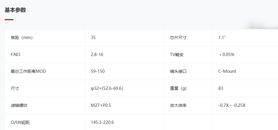
Task: Click the sensor size value 1.1″
Action: 222,38
